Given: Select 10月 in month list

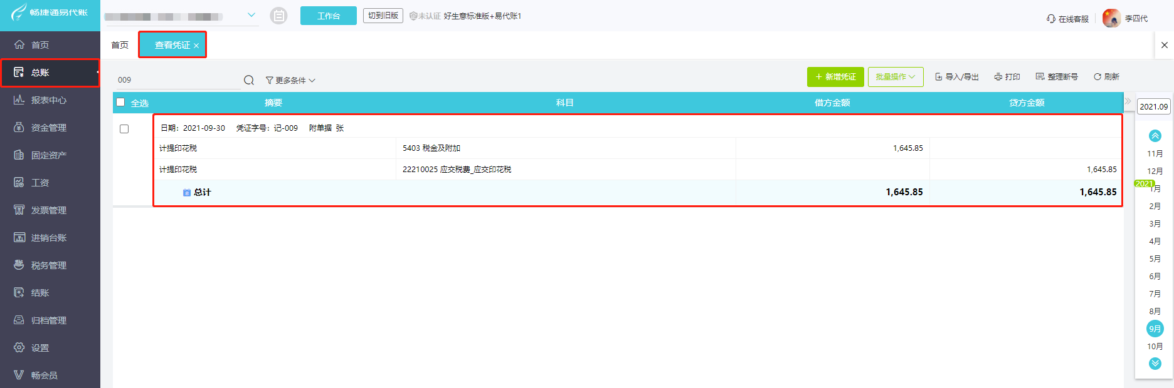Looking at the screenshot, I should pos(1155,347).
